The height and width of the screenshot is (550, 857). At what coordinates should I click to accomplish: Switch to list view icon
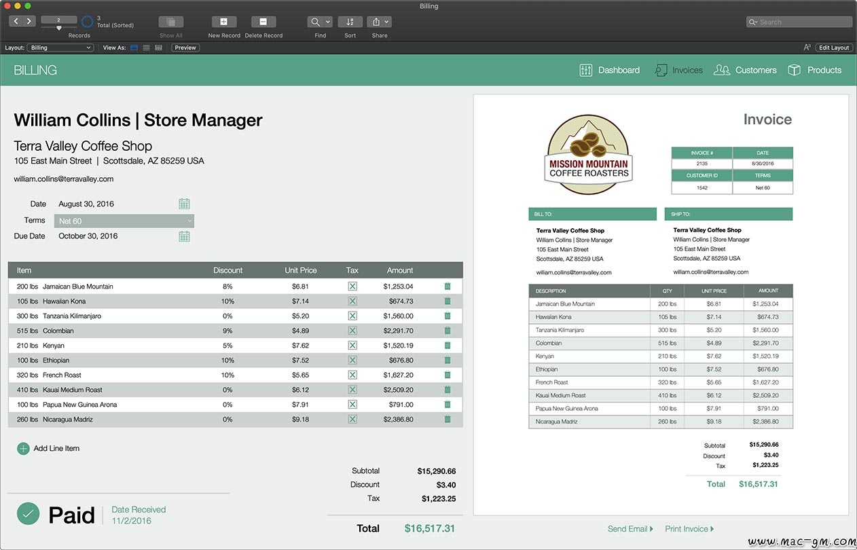(146, 48)
